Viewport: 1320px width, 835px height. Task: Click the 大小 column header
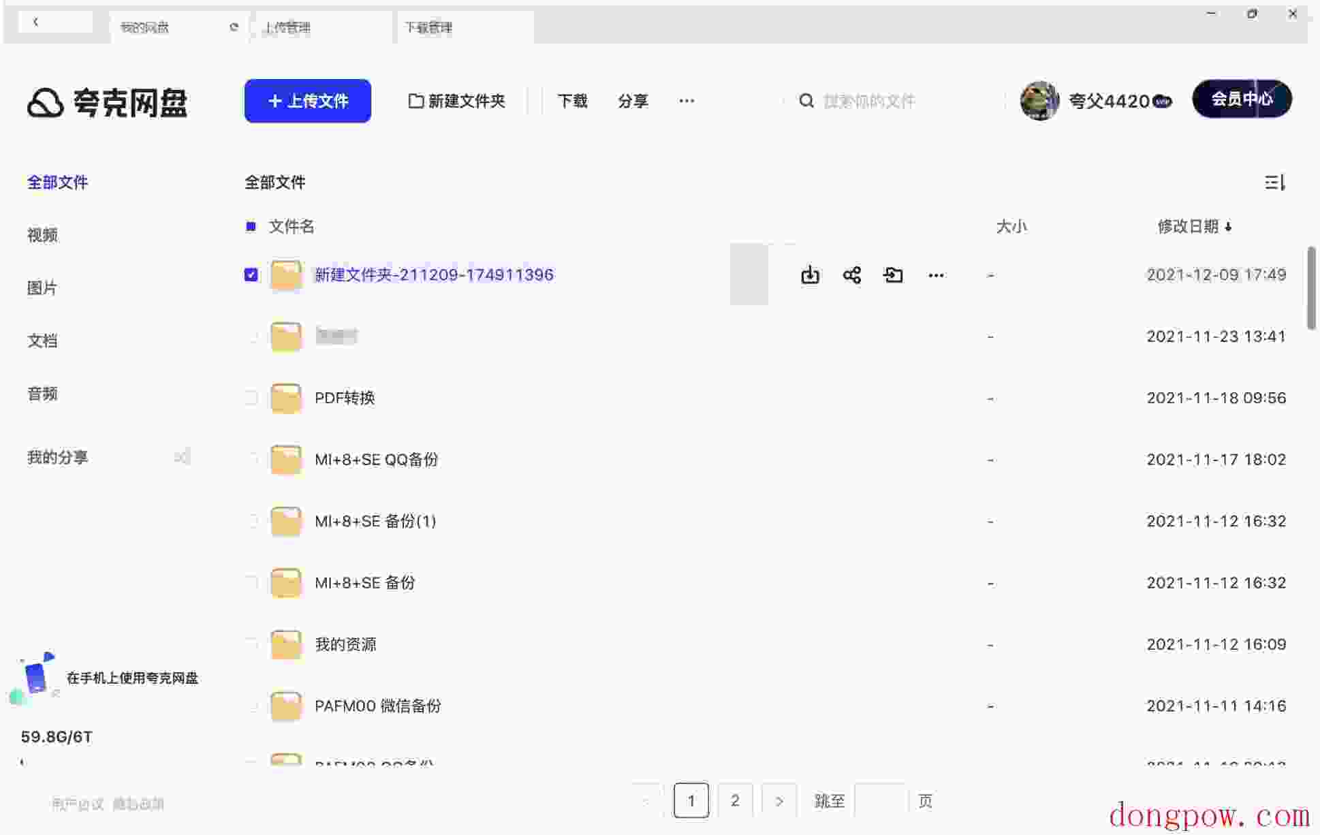coord(1011,227)
